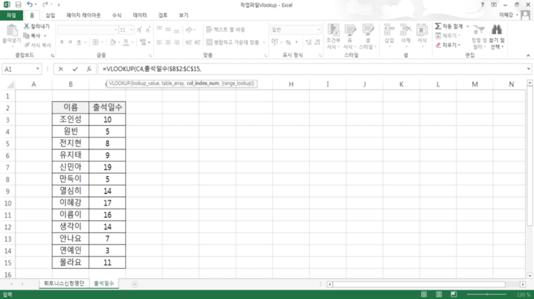Viewport: 534px width, 299px height.
Task: Click col_index_num in the VLOOKUP tooltip
Action: point(203,83)
